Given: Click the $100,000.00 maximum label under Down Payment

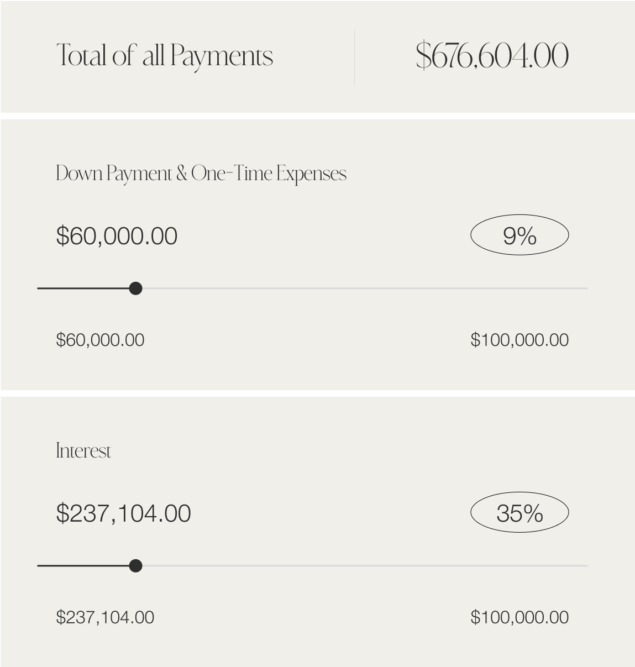Looking at the screenshot, I should 519,340.
